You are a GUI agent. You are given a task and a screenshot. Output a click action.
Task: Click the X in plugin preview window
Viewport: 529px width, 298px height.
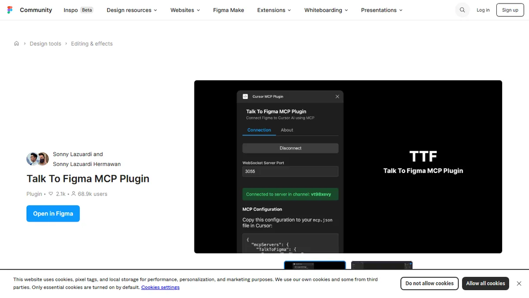tap(337, 96)
